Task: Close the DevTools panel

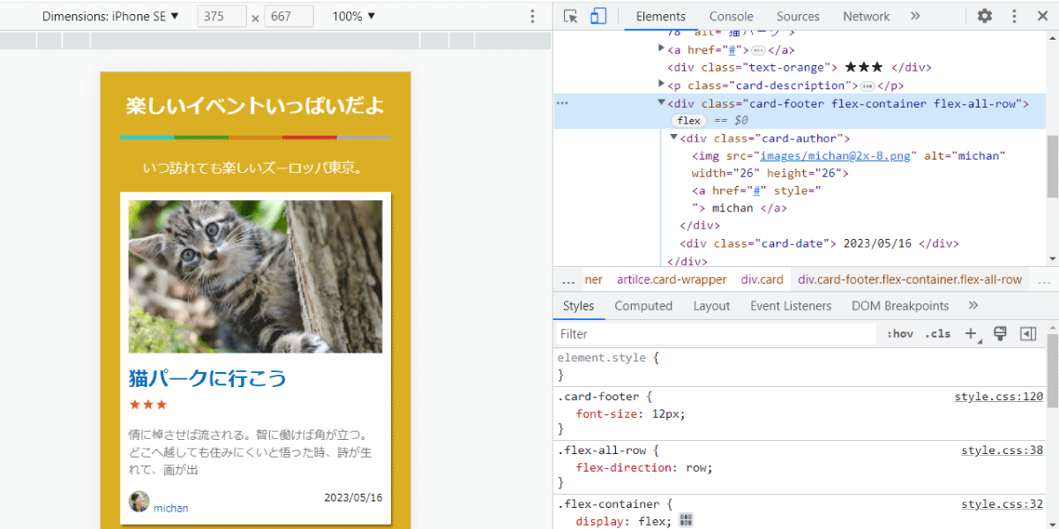Action: 1041,16
